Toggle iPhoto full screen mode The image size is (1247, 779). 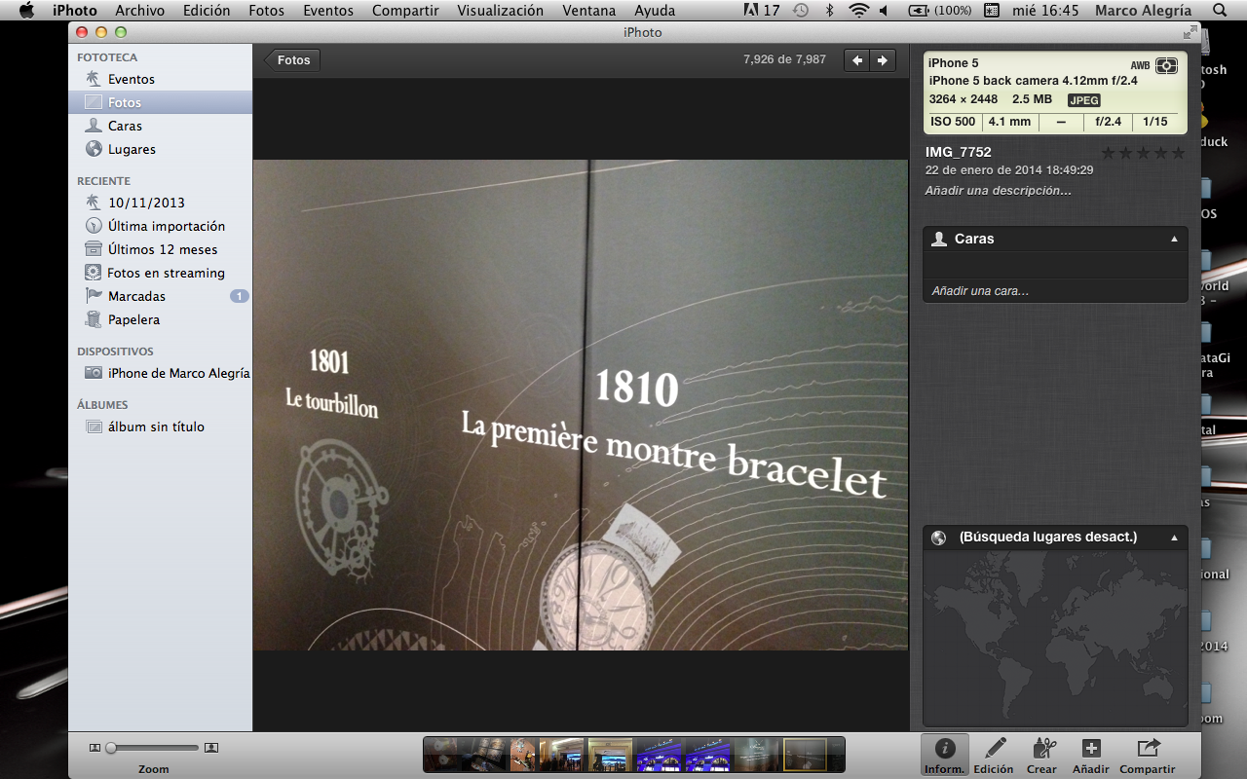coord(1190,32)
